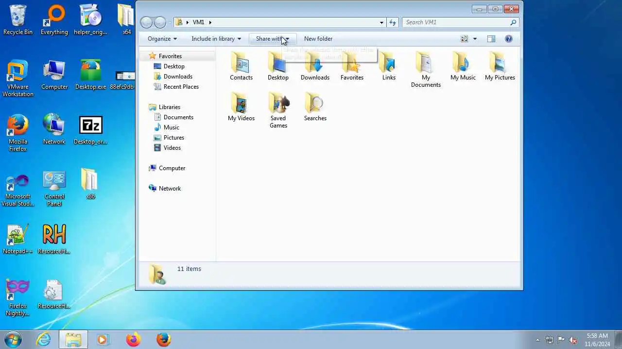Open the Organize dropdown menu
The image size is (622, 349).
pos(162,39)
